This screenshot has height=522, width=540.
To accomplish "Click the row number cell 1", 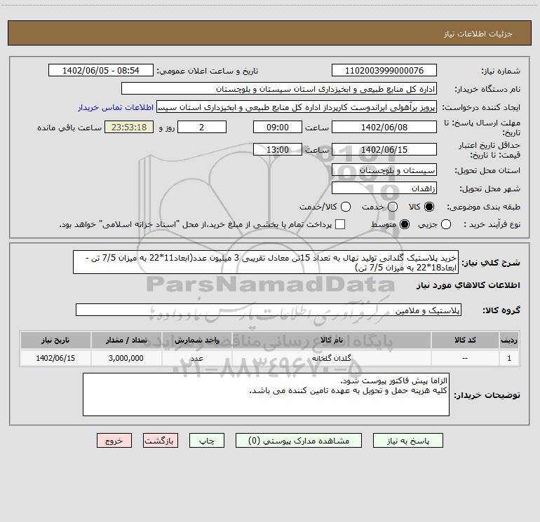I will pos(509,358).
